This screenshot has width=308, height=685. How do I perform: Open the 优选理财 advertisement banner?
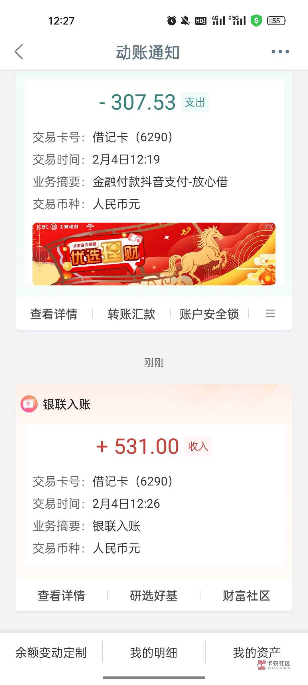[154, 254]
